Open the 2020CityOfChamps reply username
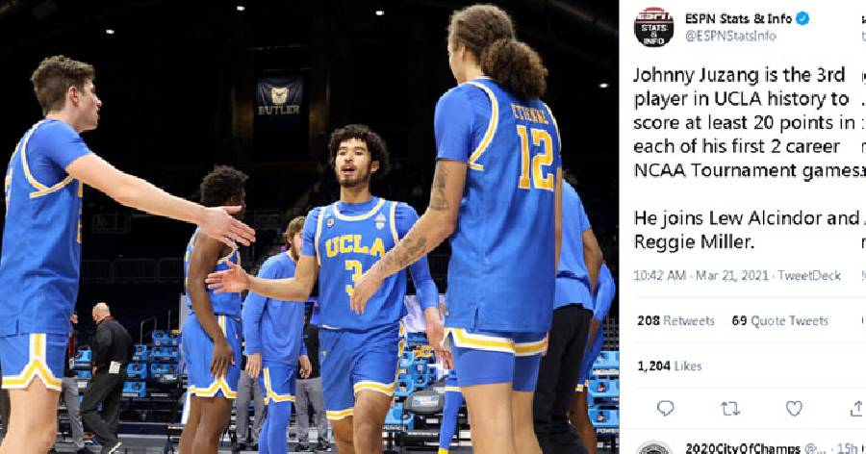The width and height of the screenshot is (866, 454). [x=742, y=448]
